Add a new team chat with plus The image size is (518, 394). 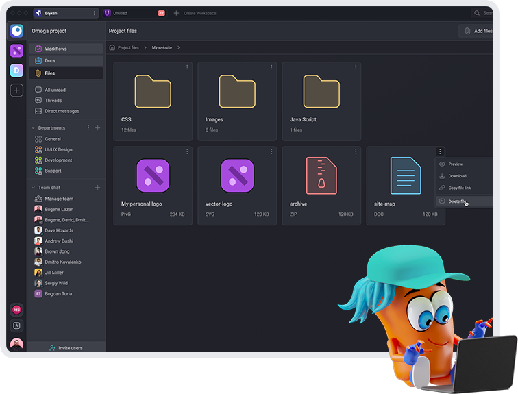pos(97,188)
